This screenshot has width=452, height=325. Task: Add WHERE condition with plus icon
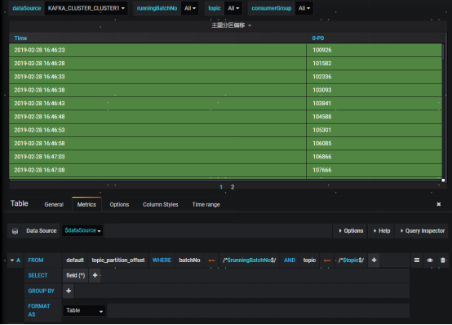click(374, 260)
